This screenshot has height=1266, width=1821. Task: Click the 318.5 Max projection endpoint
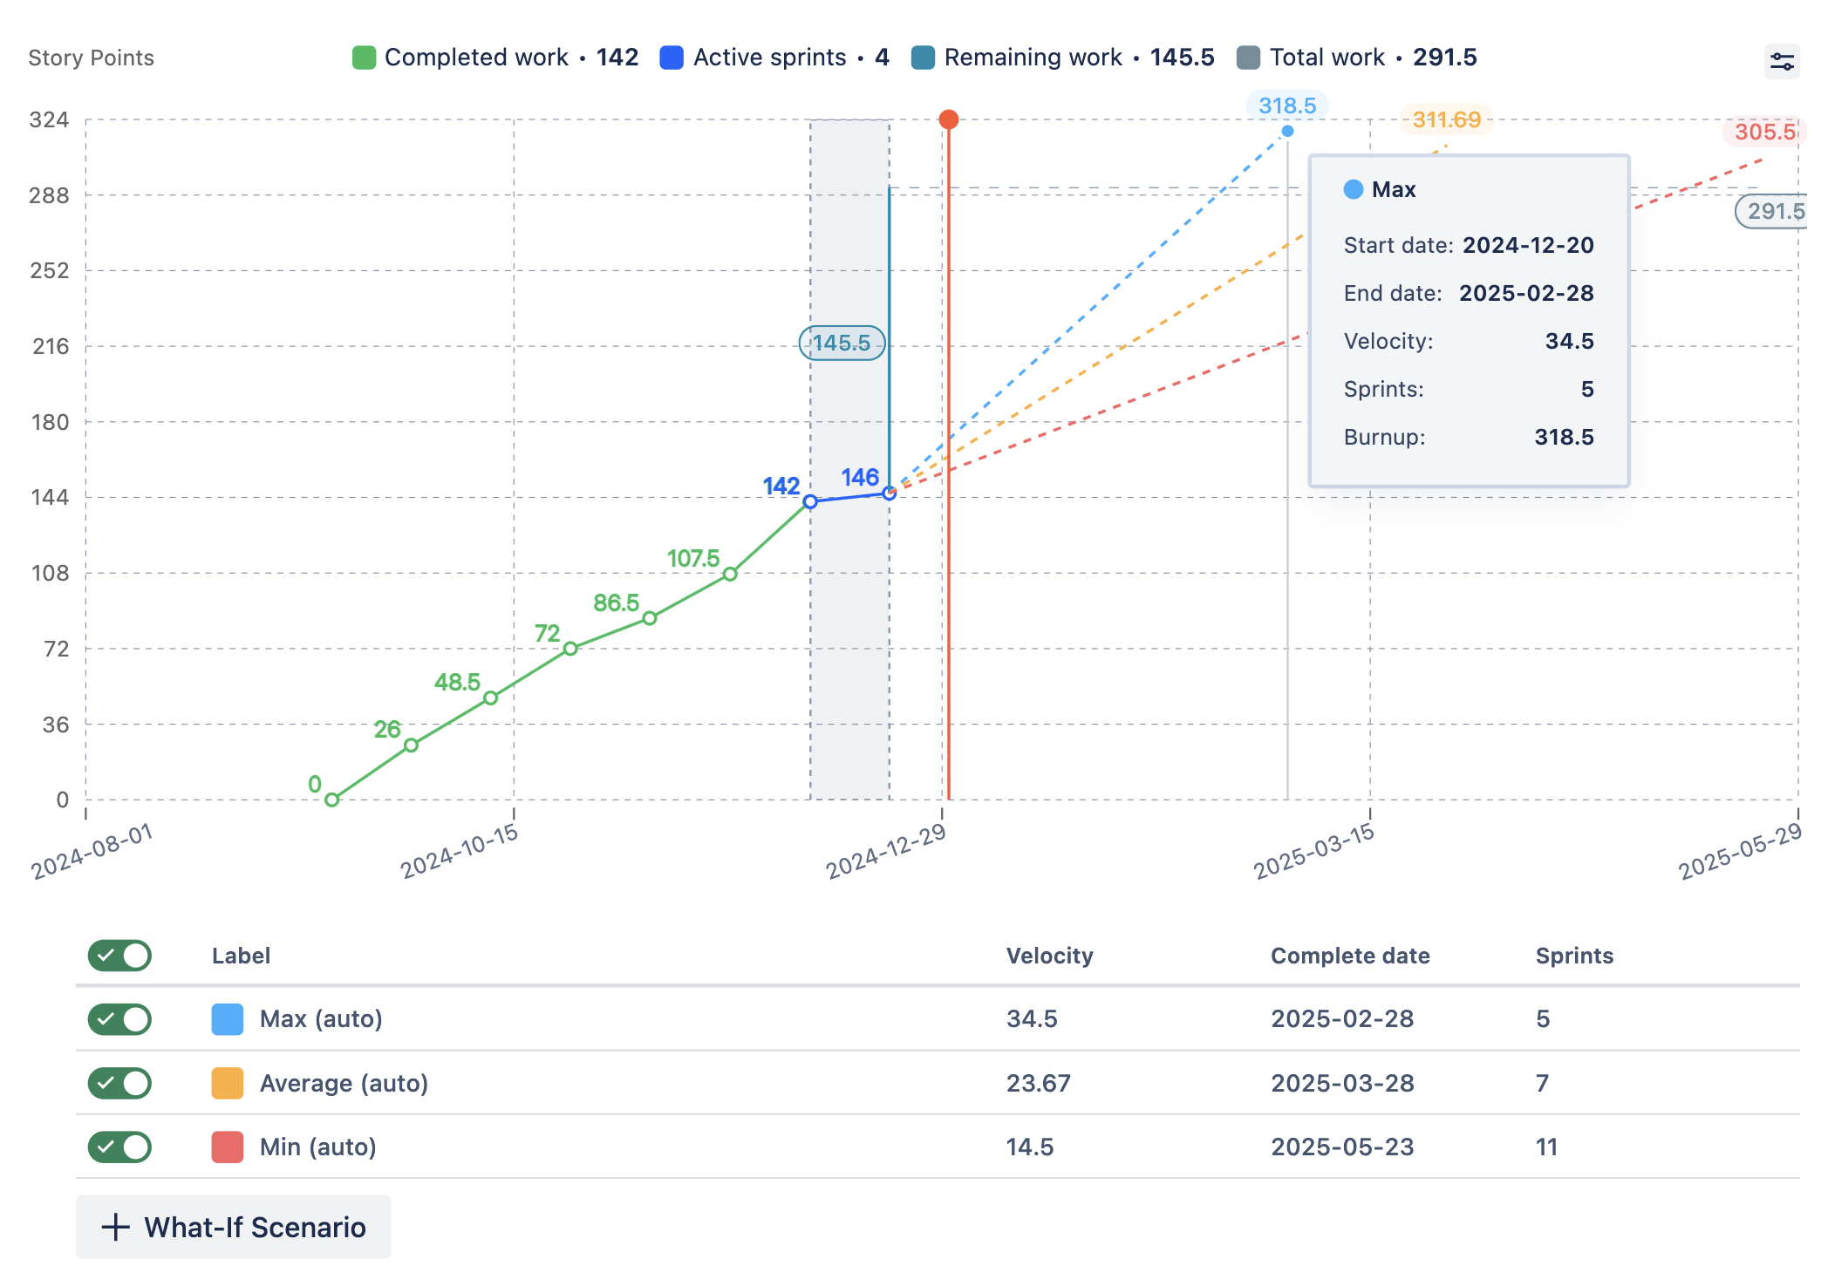(1286, 129)
